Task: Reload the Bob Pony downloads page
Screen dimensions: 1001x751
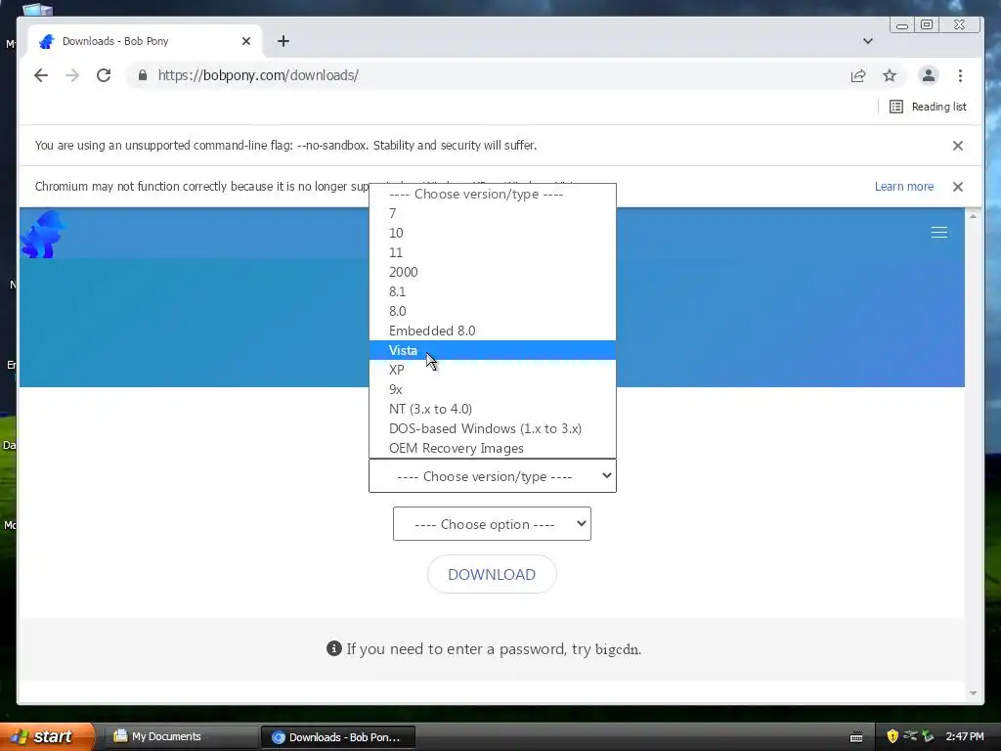Action: click(x=104, y=75)
